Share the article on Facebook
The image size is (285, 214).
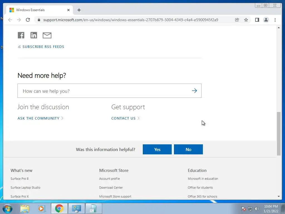(x=21, y=35)
